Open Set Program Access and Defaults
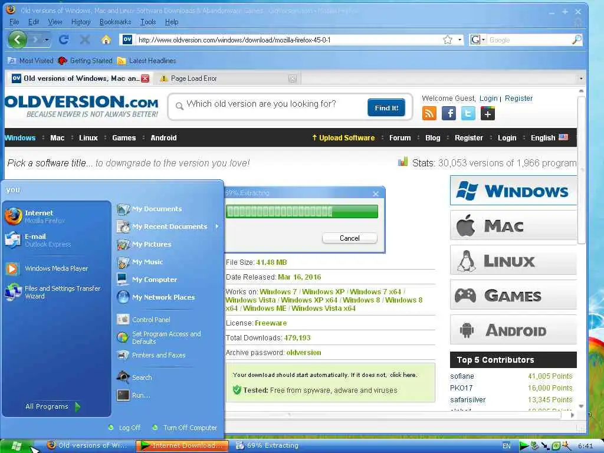 [168, 337]
